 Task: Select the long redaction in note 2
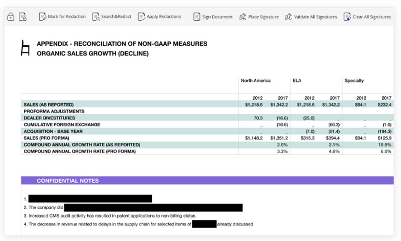point(153,208)
